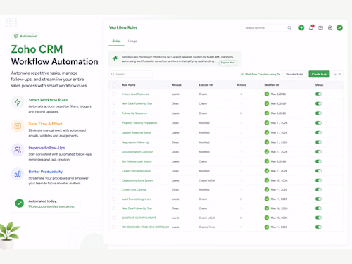Screen dimensions: 352x264
Task: Click the orange envelope Save Time icon
Action: click(18, 126)
